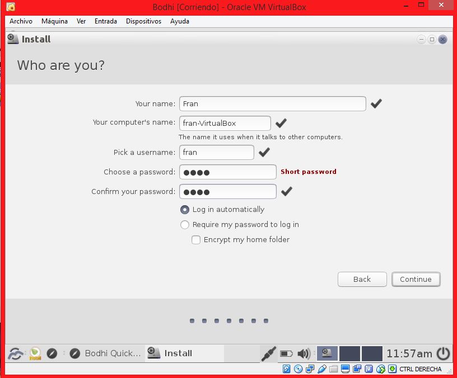
Task: Switch to the second virtual desktop in pager
Action: click(x=349, y=353)
